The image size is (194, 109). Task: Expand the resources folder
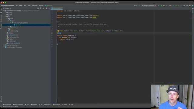pos(9,27)
